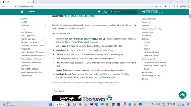This screenshot has height=107, width=191.
Task: Open FastAPI People in the sidebar
Action: coord(27,32)
